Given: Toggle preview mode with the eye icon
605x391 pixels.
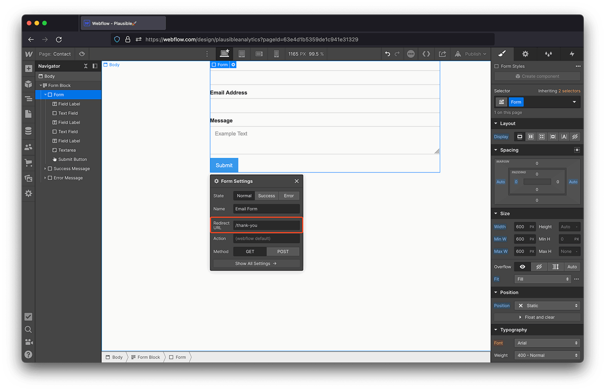Looking at the screenshot, I should point(82,54).
